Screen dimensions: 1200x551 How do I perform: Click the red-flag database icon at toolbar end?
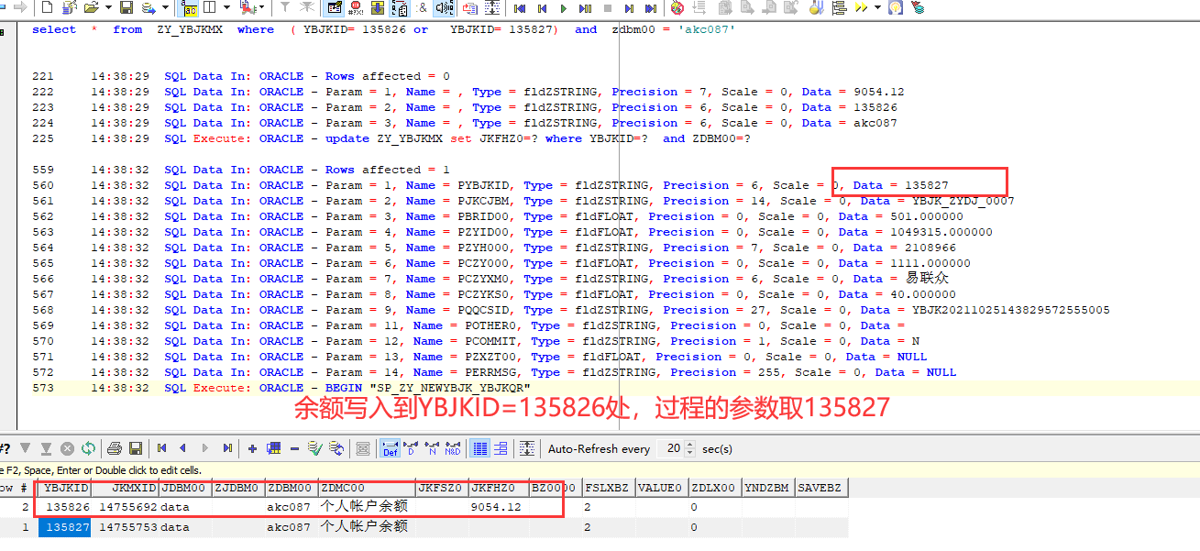[917, 8]
